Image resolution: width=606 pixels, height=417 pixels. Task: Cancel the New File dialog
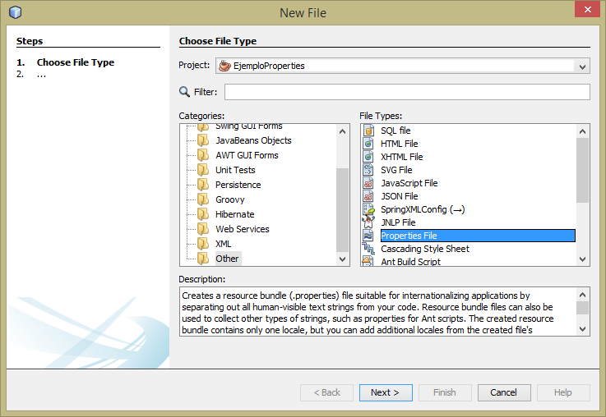503,392
